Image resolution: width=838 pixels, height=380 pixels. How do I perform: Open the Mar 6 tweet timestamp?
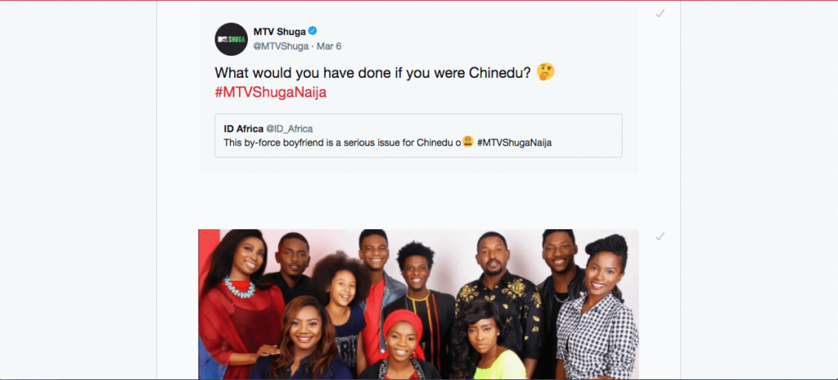(329, 47)
